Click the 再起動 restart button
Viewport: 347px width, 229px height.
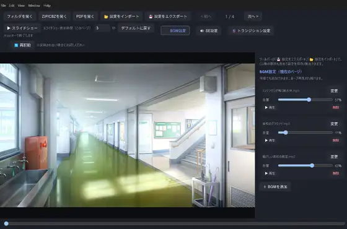click(23, 45)
